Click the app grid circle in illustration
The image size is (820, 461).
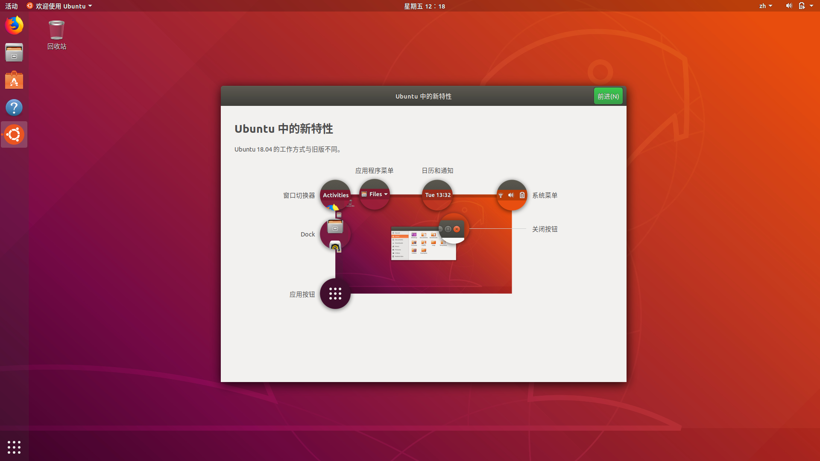tap(335, 294)
